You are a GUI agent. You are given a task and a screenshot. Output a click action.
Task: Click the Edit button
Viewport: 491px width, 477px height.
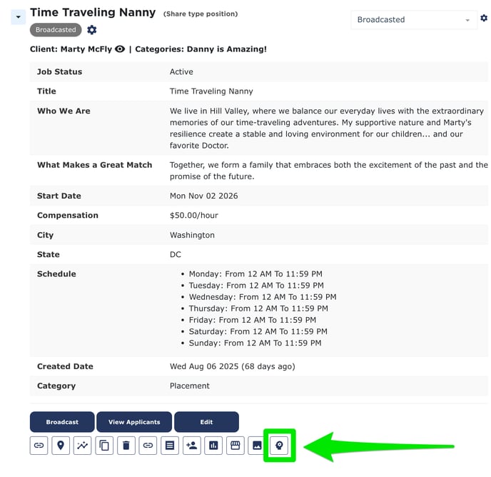coord(206,422)
